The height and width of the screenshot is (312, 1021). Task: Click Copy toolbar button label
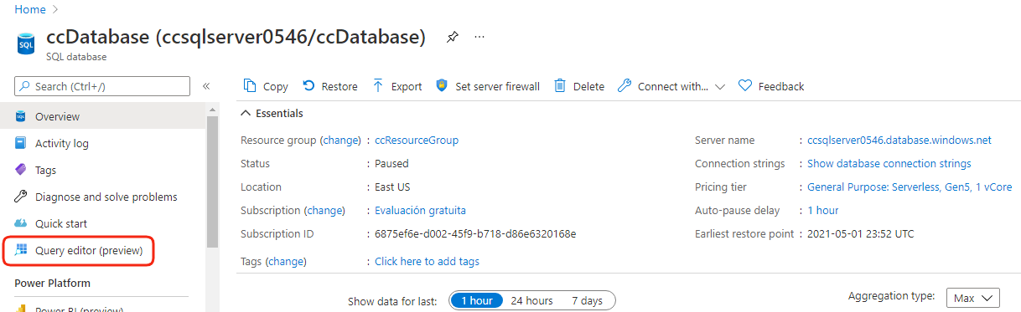click(x=275, y=86)
